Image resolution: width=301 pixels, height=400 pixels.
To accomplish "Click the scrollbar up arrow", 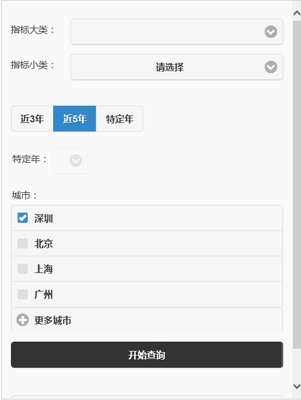I will (296, 13).
